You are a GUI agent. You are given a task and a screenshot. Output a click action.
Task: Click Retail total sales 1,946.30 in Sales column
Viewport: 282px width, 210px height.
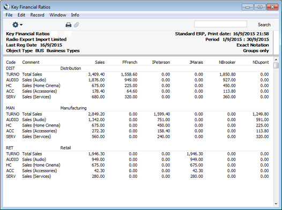click(97, 154)
